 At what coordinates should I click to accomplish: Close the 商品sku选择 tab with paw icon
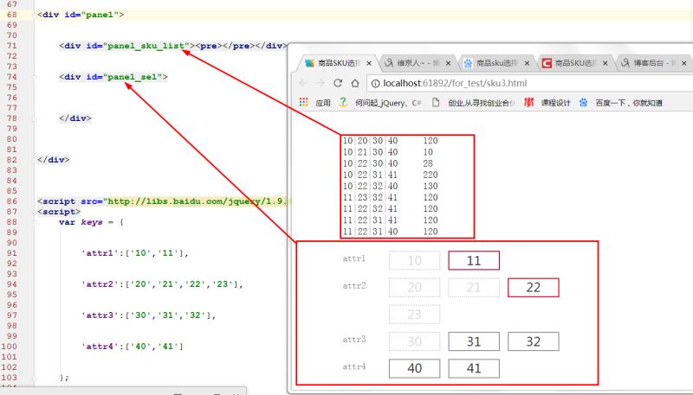527,63
